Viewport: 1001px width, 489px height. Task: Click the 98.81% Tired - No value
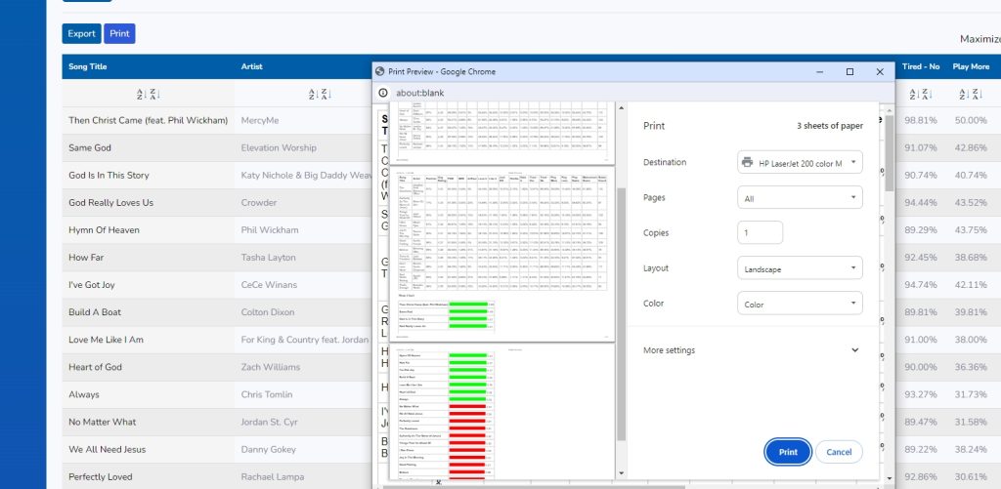(921, 120)
